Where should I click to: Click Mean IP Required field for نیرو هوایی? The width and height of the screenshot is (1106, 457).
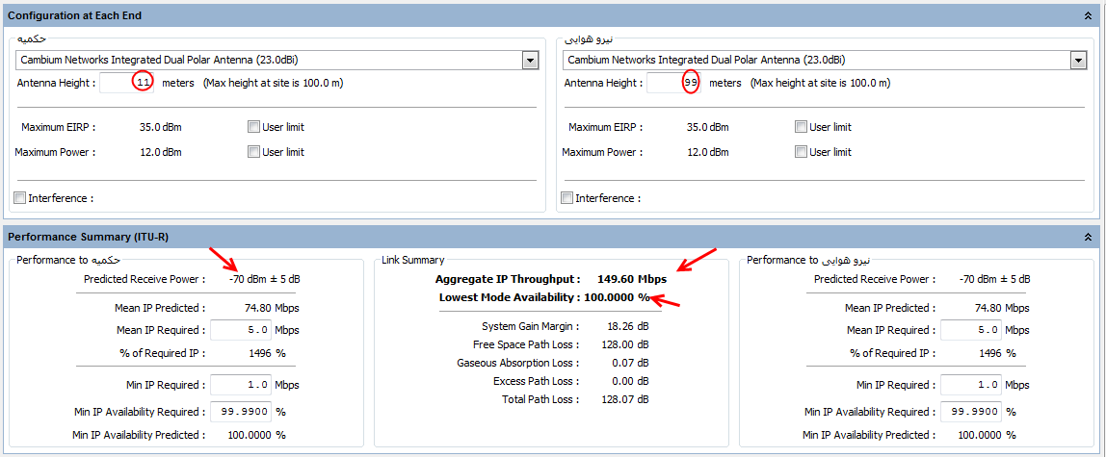(x=972, y=329)
